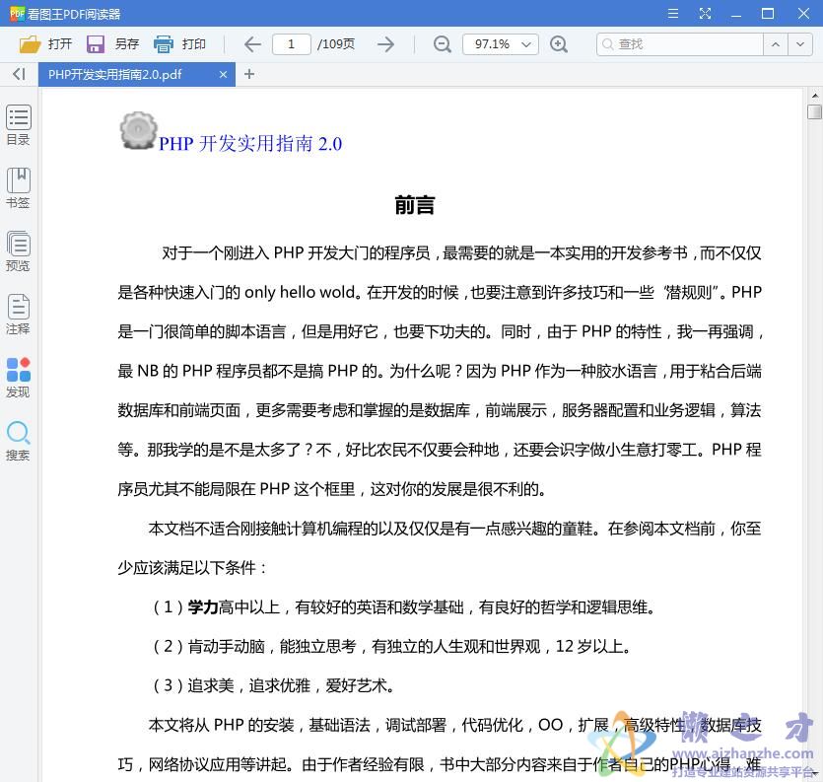The image size is (823, 782).
Task: Select the PHP开发实用指南2.0.pdf tab
Action: [136, 75]
